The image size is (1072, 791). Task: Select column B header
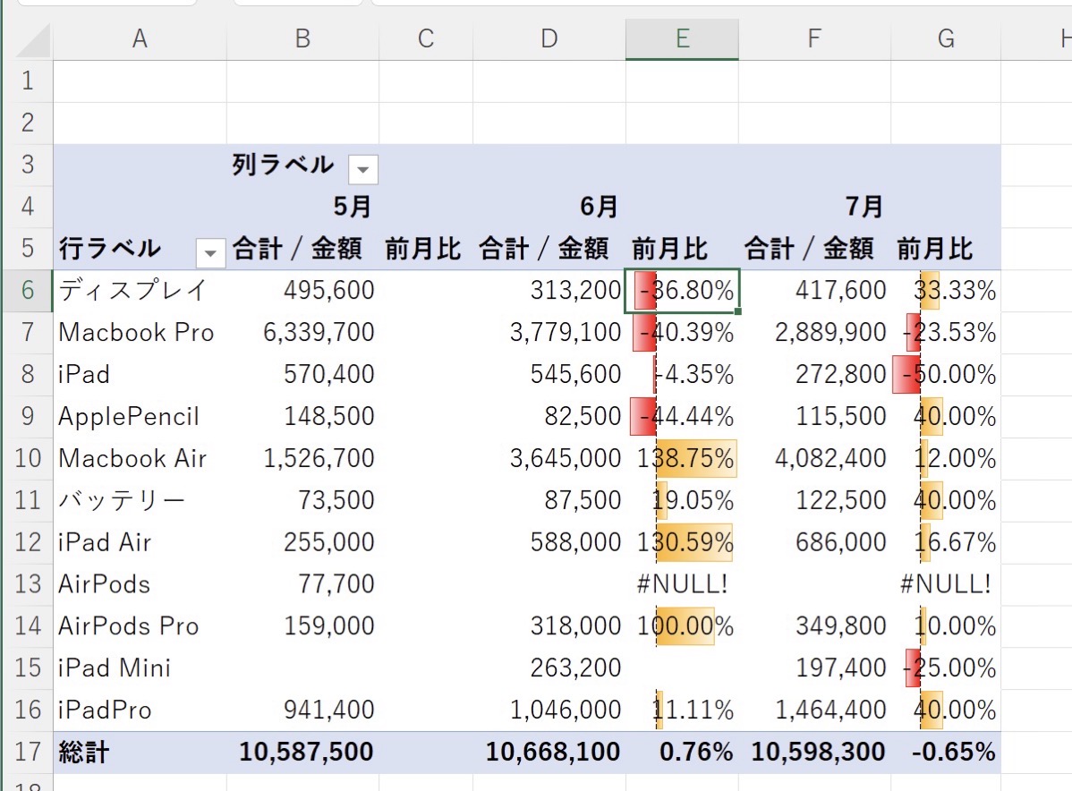tap(302, 39)
